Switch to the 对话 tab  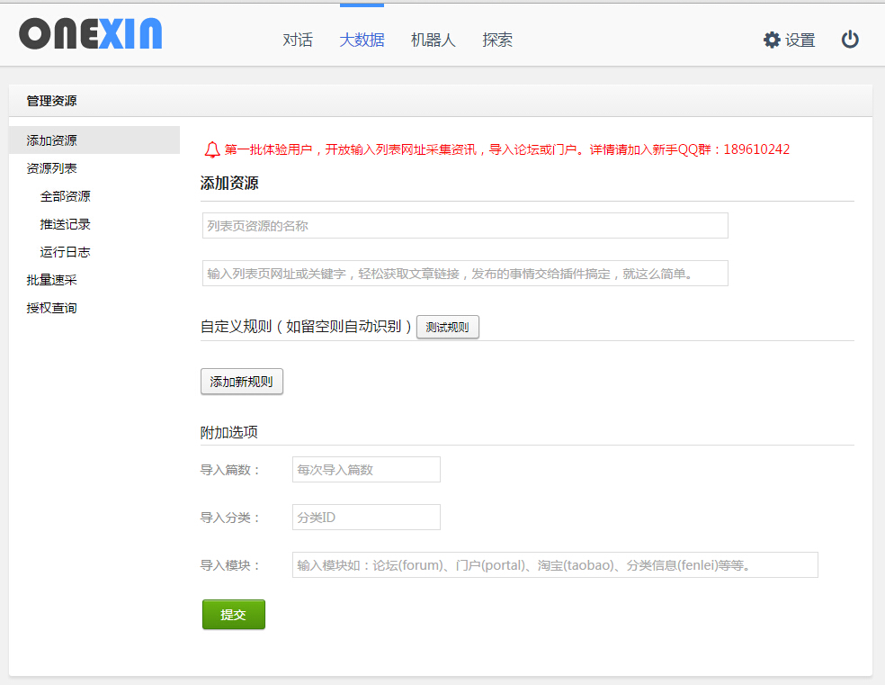(298, 40)
